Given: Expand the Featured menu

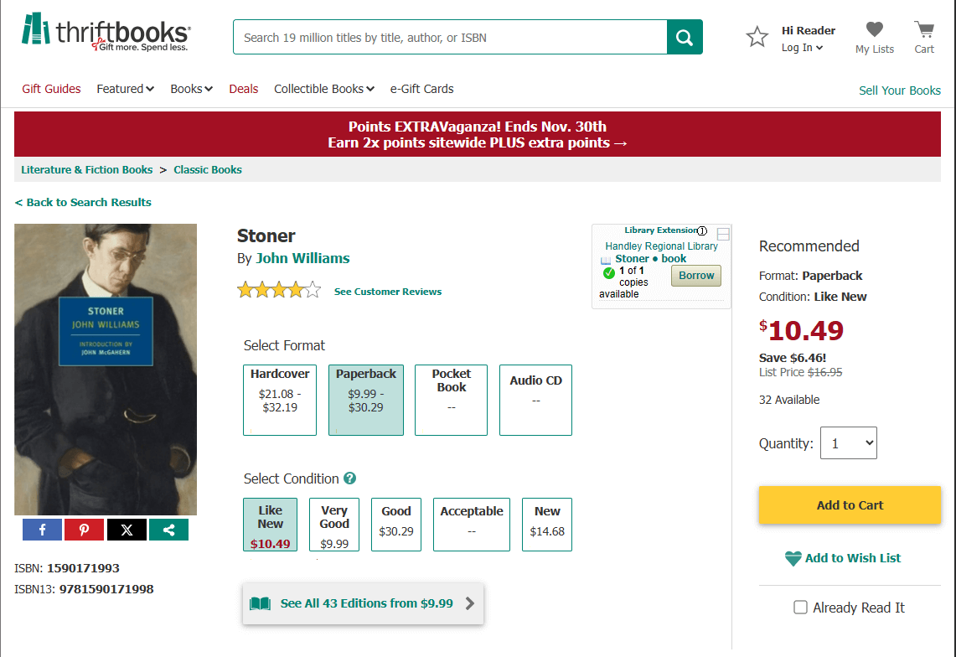Looking at the screenshot, I should pos(125,89).
